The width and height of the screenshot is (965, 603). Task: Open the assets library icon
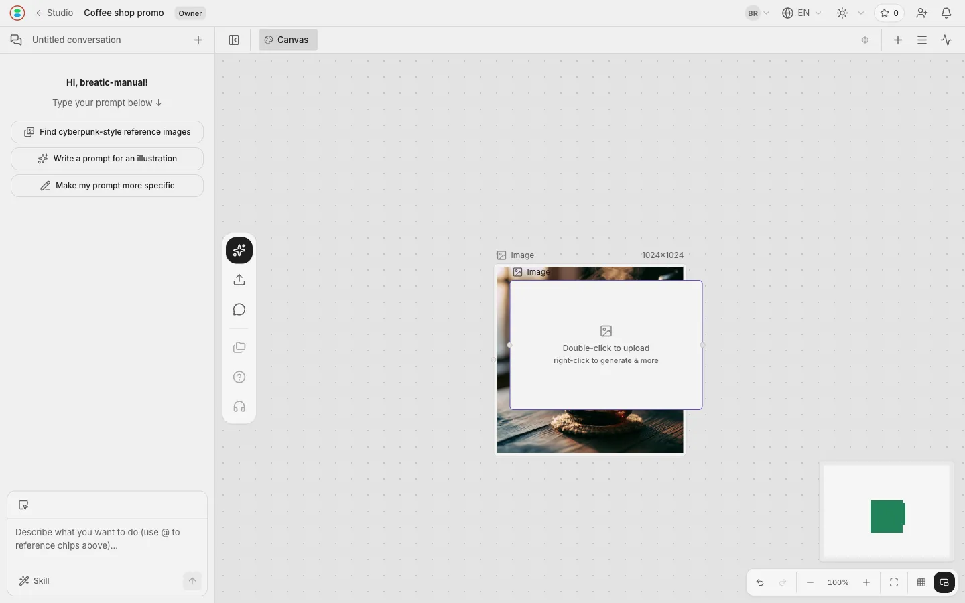pos(239,348)
